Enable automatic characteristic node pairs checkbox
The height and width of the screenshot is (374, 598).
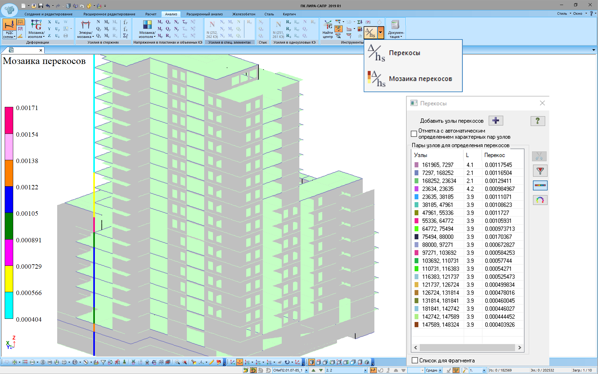pyautogui.click(x=414, y=134)
